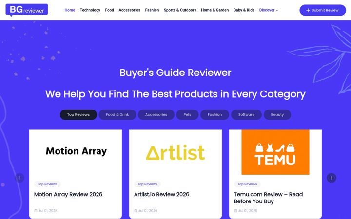This screenshot has width=351, height=219.
Task: Click the BG reviewer logo
Action: click(x=27, y=10)
